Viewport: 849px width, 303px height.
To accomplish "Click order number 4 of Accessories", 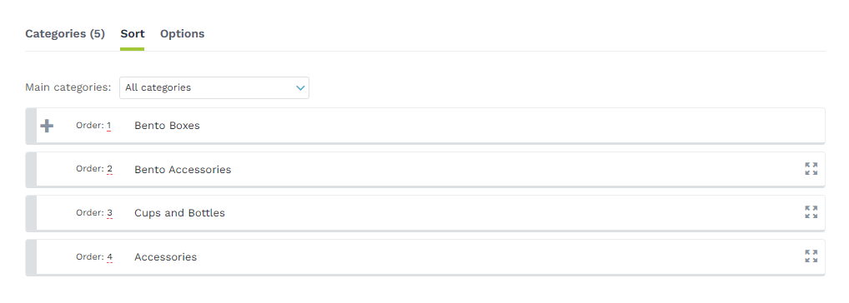I will (109, 257).
